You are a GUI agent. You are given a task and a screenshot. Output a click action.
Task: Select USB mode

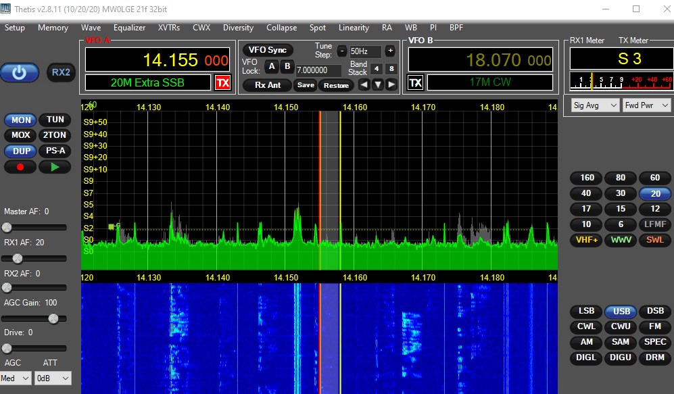(621, 311)
